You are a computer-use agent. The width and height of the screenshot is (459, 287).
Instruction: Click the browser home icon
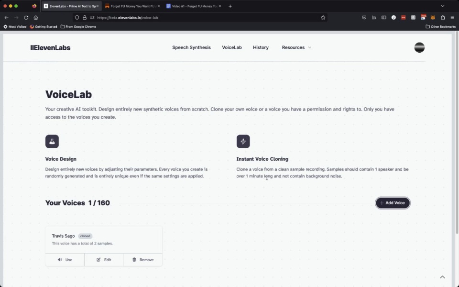pyautogui.click(x=36, y=18)
